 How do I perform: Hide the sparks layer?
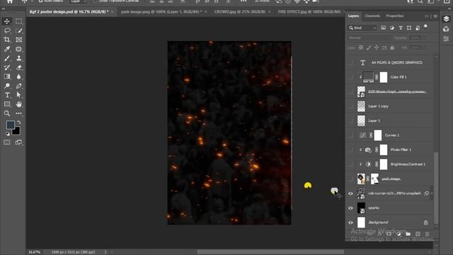pos(350,208)
